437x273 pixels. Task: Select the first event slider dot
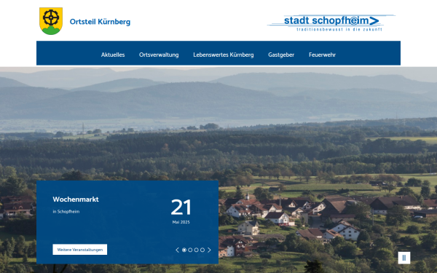[184, 250]
